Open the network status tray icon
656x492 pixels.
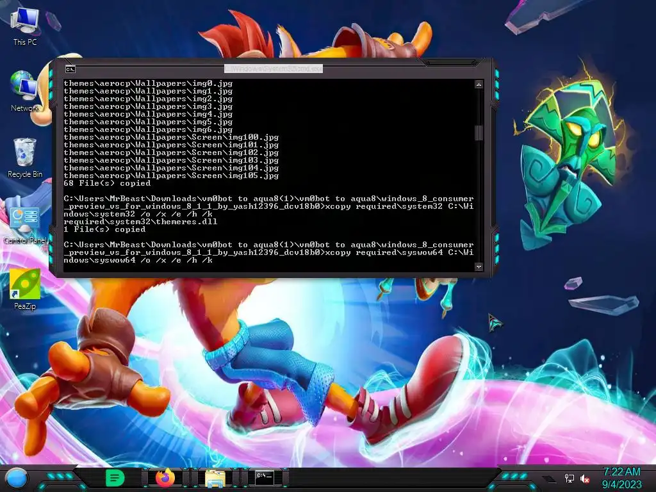click(569, 478)
